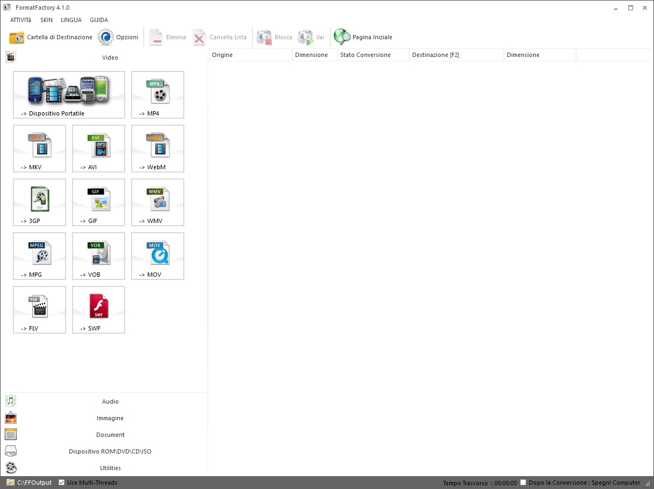Choose the 3GP conversion icon
Screen dimensions: 654x489
(x=39, y=202)
